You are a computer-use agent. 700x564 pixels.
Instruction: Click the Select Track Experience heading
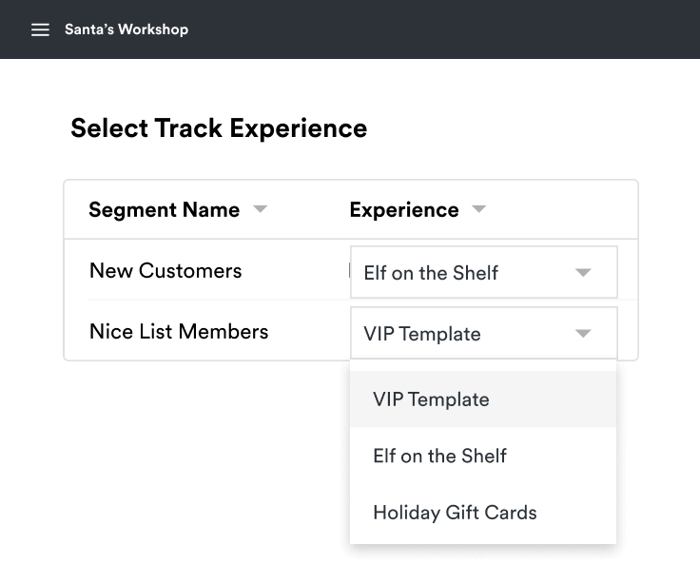tap(219, 128)
